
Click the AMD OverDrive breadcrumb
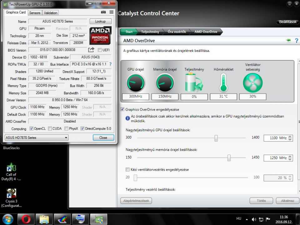[x=206, y=32]
